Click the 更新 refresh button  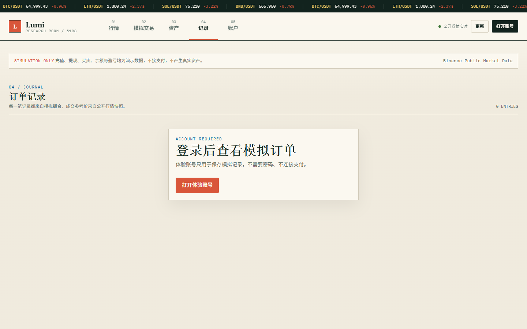(x=480, y=26)
